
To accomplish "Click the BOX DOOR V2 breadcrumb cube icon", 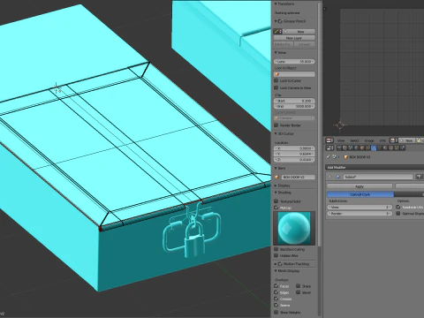I will pos(346,157).
